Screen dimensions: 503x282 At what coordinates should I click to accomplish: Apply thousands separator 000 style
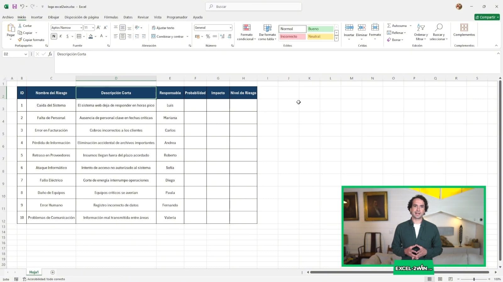tap(215, 36)
